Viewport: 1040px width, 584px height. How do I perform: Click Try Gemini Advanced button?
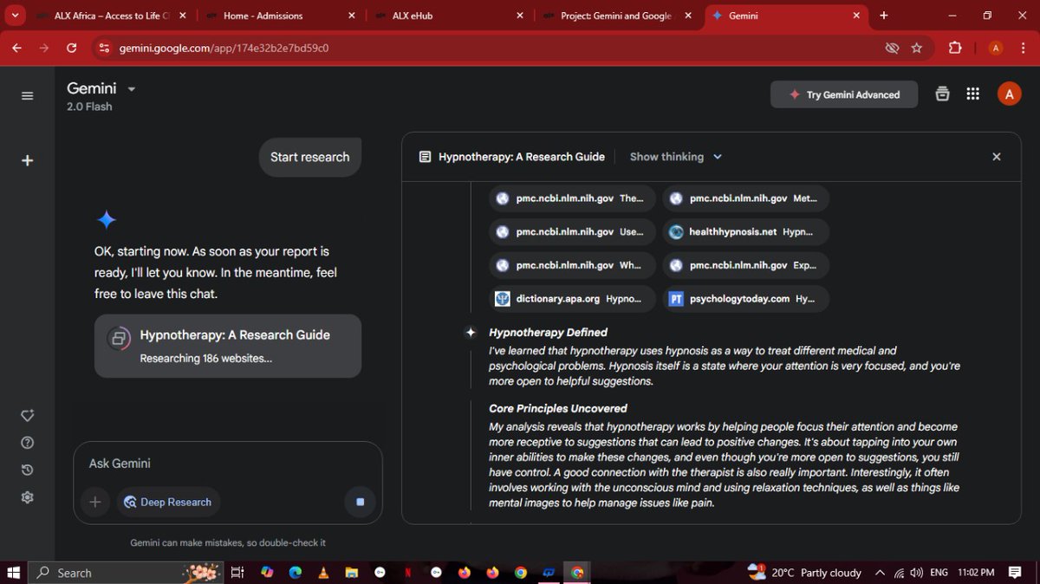coord(844,94)
